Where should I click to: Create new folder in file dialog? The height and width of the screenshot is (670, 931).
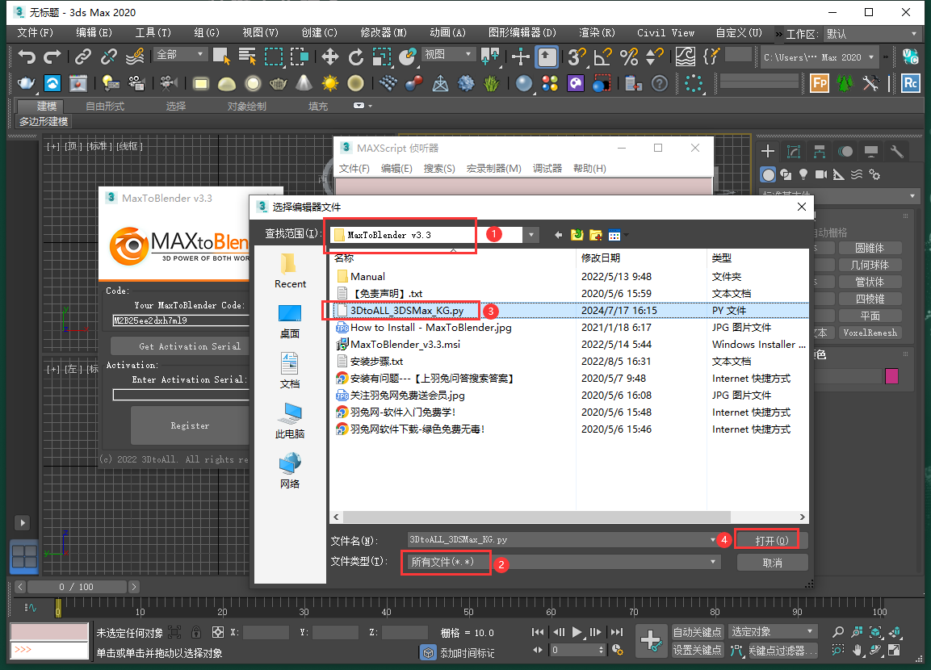click(x=596, y=235)
